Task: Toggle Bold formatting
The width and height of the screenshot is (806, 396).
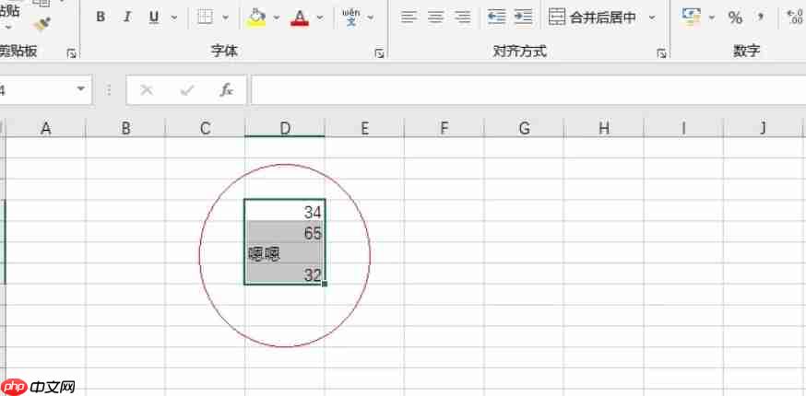Action: (101, 17)
